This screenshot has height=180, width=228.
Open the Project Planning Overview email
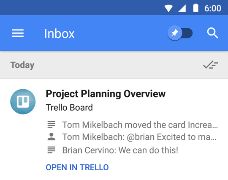tap(106, 93)
